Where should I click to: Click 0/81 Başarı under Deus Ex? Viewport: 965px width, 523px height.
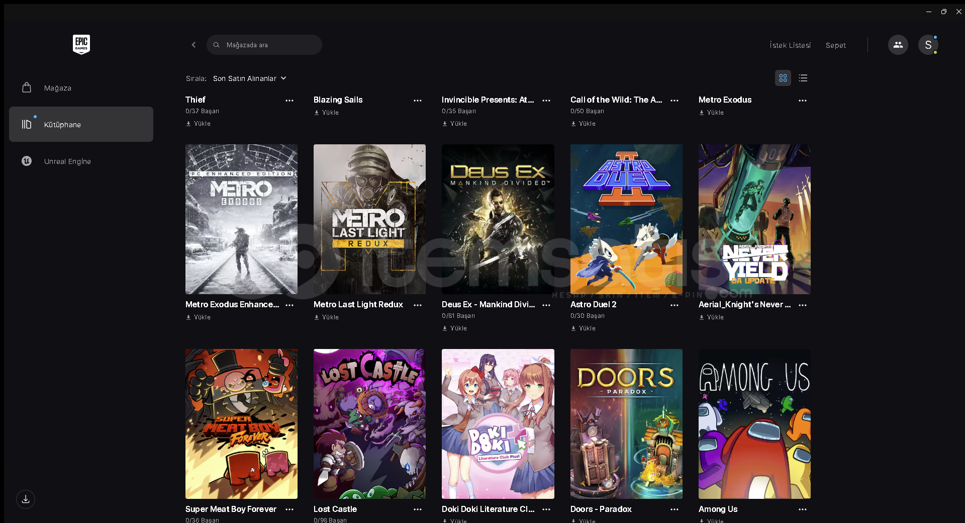click(458, 316)
